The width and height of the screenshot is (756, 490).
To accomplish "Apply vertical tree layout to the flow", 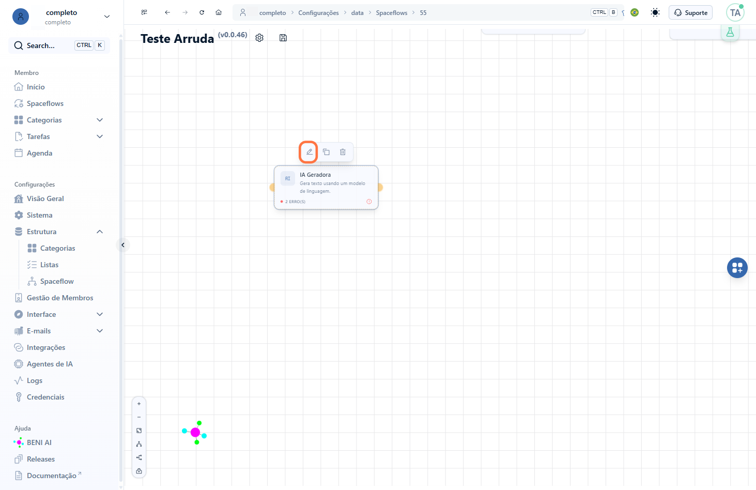I will [139, 444].
